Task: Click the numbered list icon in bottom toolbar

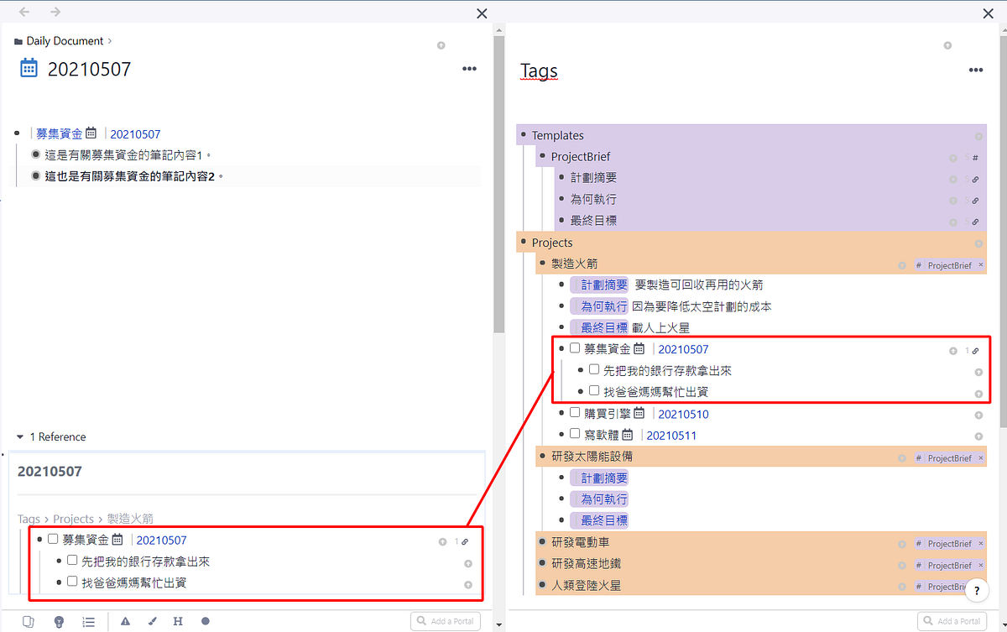Action: pos(89,621)
